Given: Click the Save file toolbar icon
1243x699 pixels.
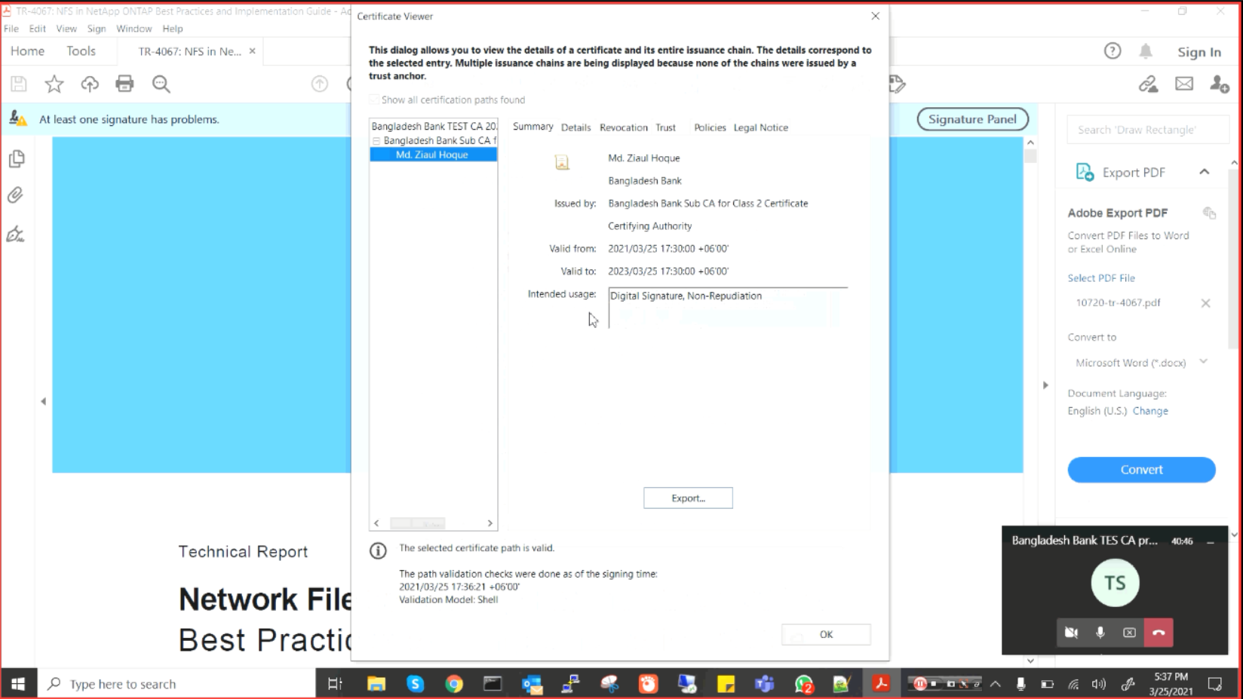Looking at the screenshot, I should click(x=19, y=84).
